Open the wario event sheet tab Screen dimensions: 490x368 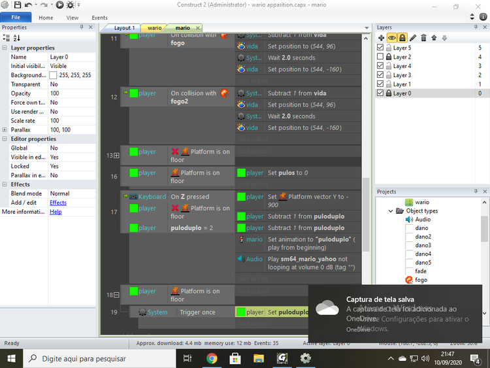coord(154,28)
